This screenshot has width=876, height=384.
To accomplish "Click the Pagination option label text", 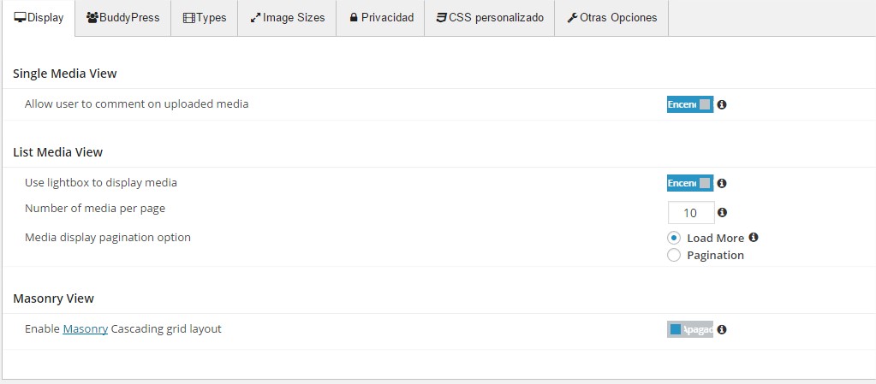I will pos(715,255).
